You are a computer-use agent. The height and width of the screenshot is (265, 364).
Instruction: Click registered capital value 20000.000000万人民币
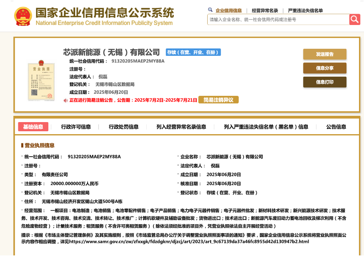(x=75, y=184)
